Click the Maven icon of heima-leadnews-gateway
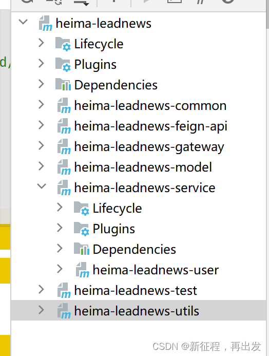 pos(64,147)
